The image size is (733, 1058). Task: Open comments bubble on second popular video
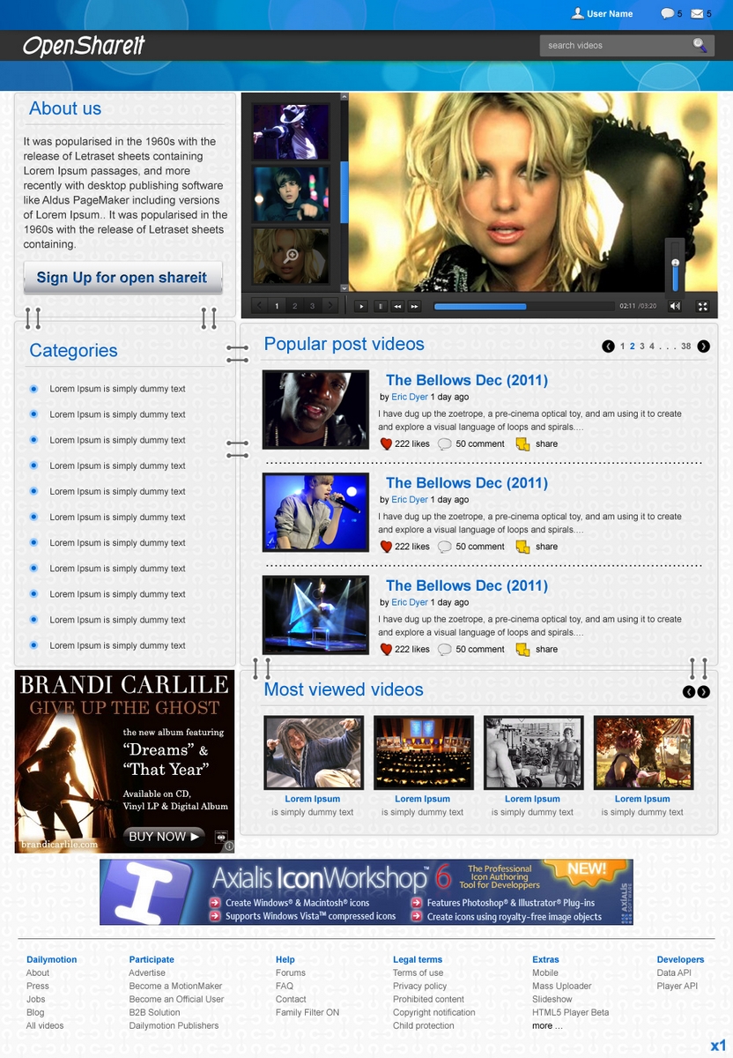(x=445, y=547)
